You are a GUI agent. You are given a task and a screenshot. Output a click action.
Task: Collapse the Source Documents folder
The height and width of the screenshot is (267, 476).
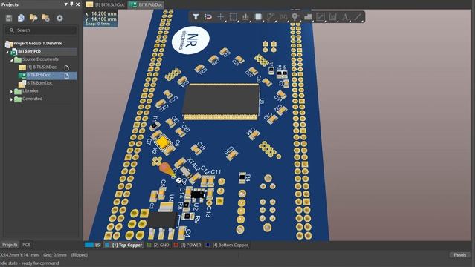12,60
